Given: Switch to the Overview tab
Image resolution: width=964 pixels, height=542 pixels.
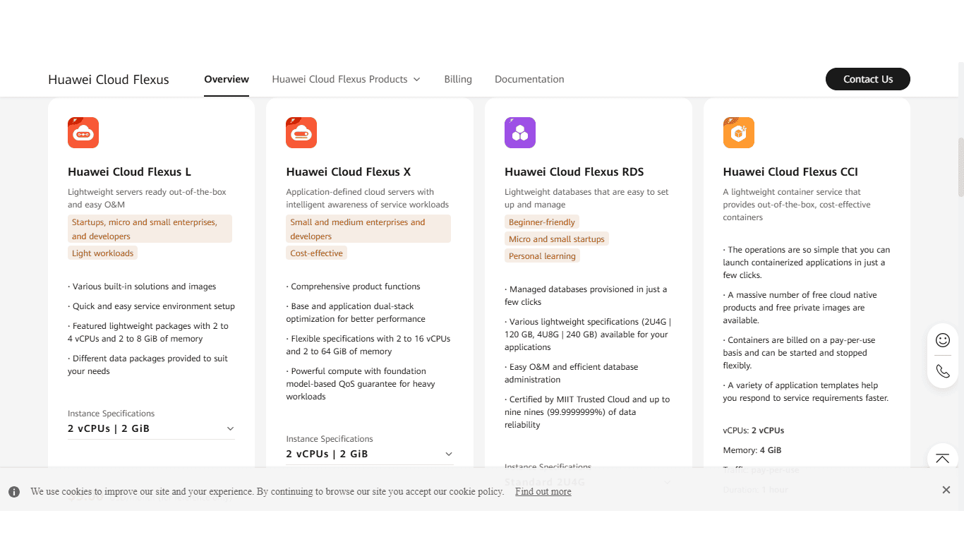Looking at the screenshot, I should click(227, 79).
